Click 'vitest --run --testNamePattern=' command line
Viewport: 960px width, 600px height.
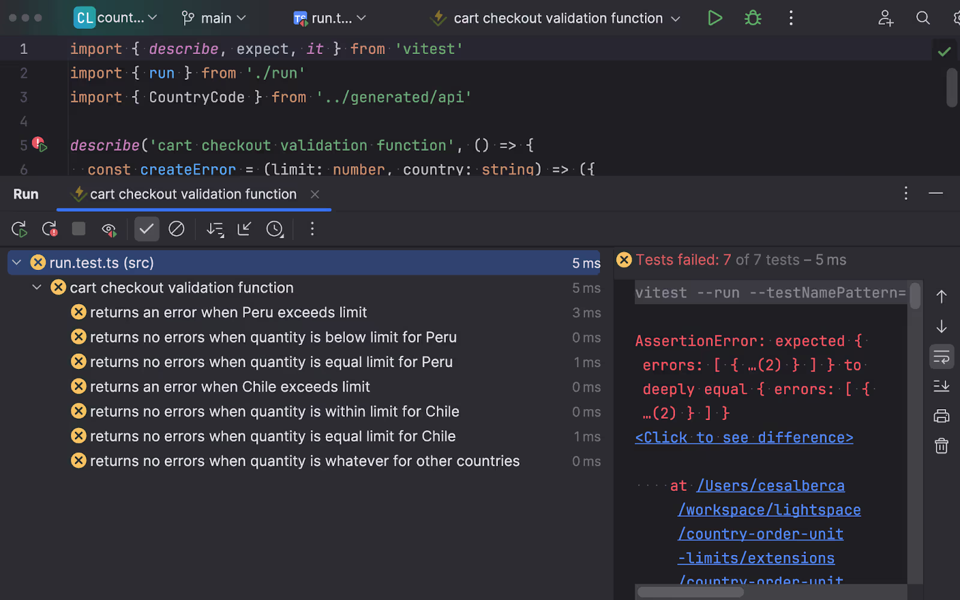(x=770, y=292)
